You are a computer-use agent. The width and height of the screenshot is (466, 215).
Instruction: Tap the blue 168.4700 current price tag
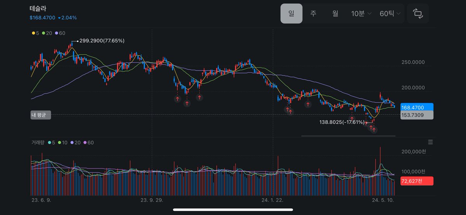point(417,107)
